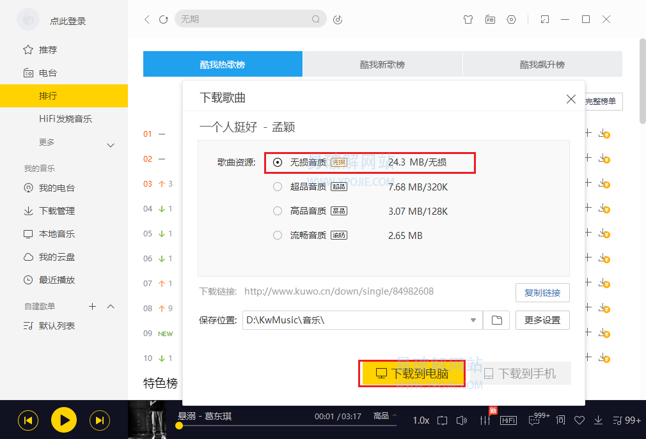Screen dimensions: 646x439
Task: Copy download link via 复制链接
Action: tap(542, 293)
